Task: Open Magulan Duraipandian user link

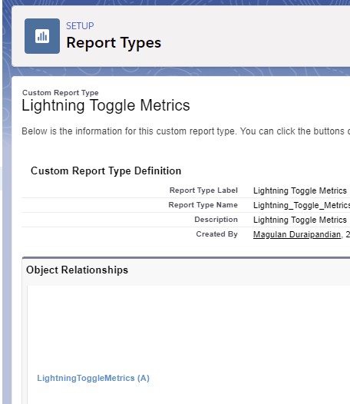Action: click(297, 234)
